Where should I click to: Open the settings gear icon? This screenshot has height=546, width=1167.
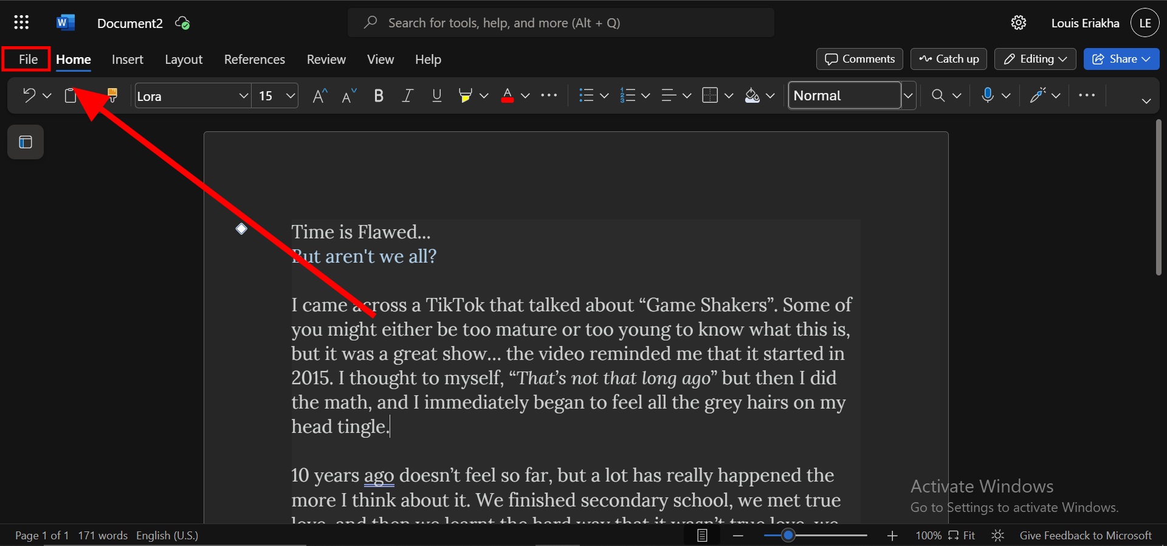click(1018, 23)
